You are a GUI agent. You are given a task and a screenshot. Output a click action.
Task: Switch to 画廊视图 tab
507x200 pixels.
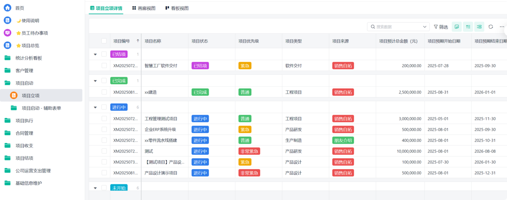click(x=144, y=8)
